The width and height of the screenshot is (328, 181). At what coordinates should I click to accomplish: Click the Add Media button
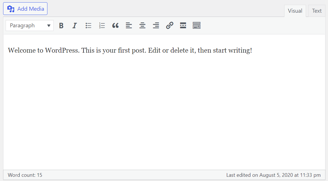click(x=25, y=9)
